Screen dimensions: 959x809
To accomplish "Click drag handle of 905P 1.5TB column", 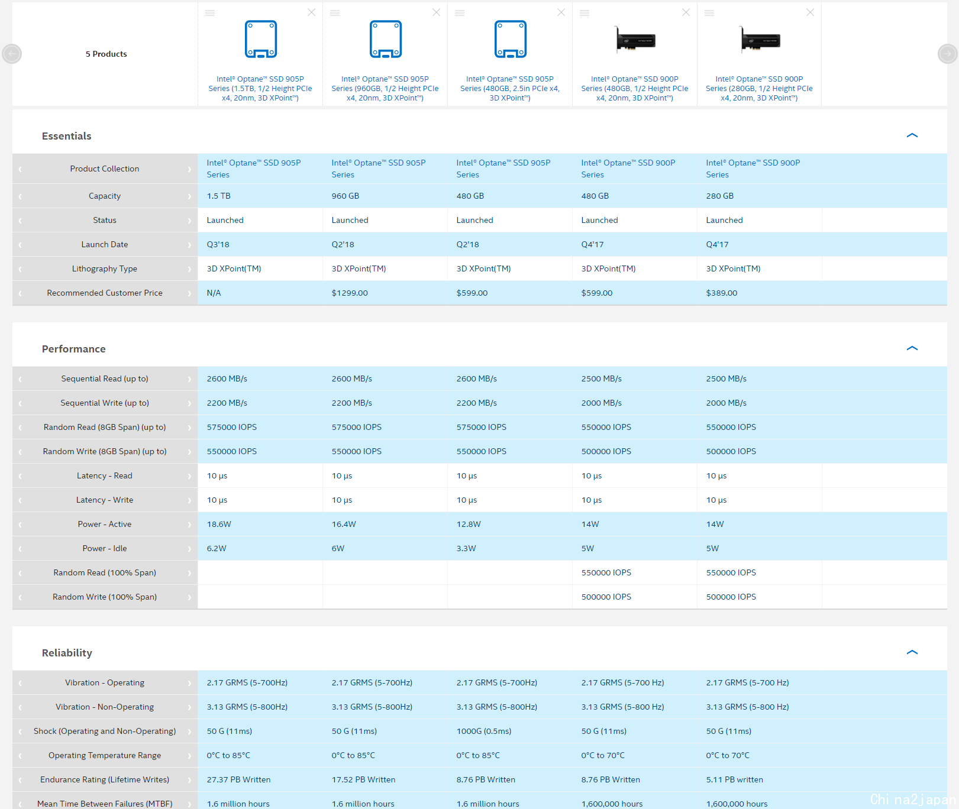I will tap(210, 13).
